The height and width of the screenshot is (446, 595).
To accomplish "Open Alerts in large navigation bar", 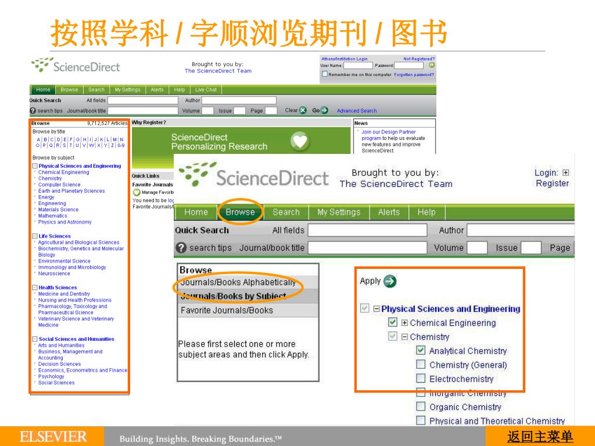I will coord(389,212).
